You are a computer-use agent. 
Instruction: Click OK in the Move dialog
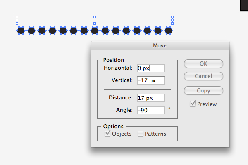coord(203,64)
